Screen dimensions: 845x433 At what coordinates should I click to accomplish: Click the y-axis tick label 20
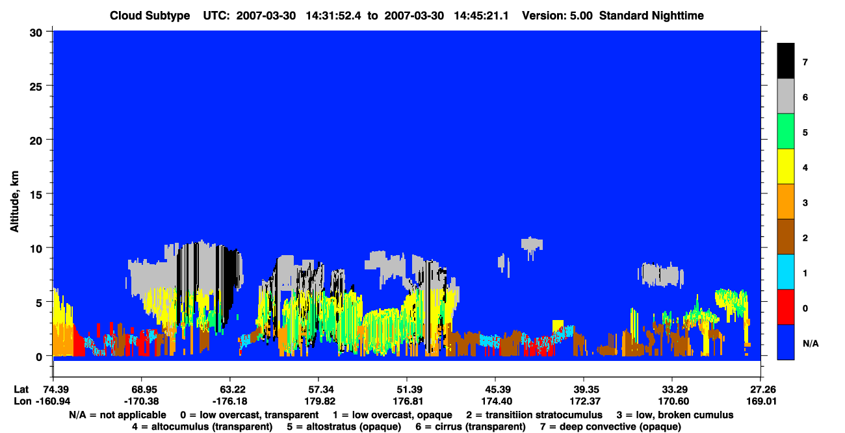click(x=38, y=140)
